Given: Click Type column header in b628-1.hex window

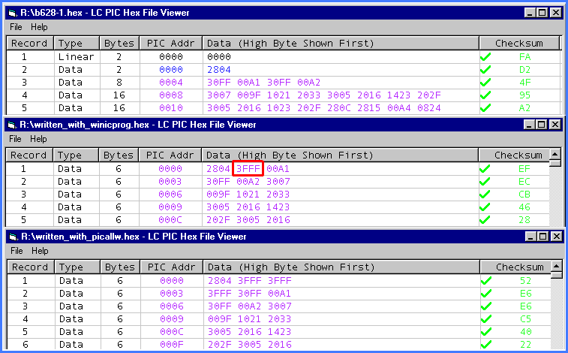Looking at the screenshot, I should tap(77, 43).
